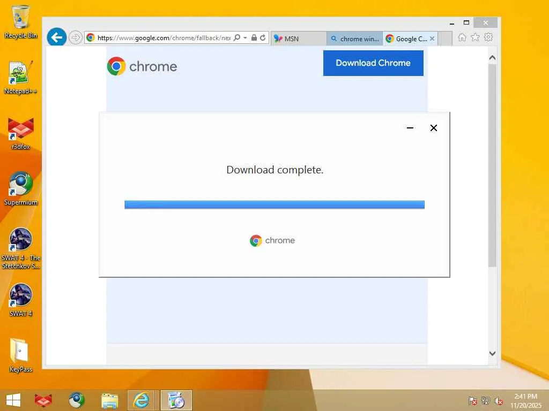Go back using the blue arrow button
This screenshot has width=549, height=411.
pos(57,37)
